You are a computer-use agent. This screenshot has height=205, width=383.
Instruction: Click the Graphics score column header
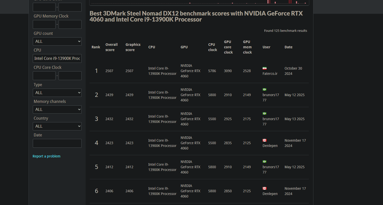(x=133, y=47)
